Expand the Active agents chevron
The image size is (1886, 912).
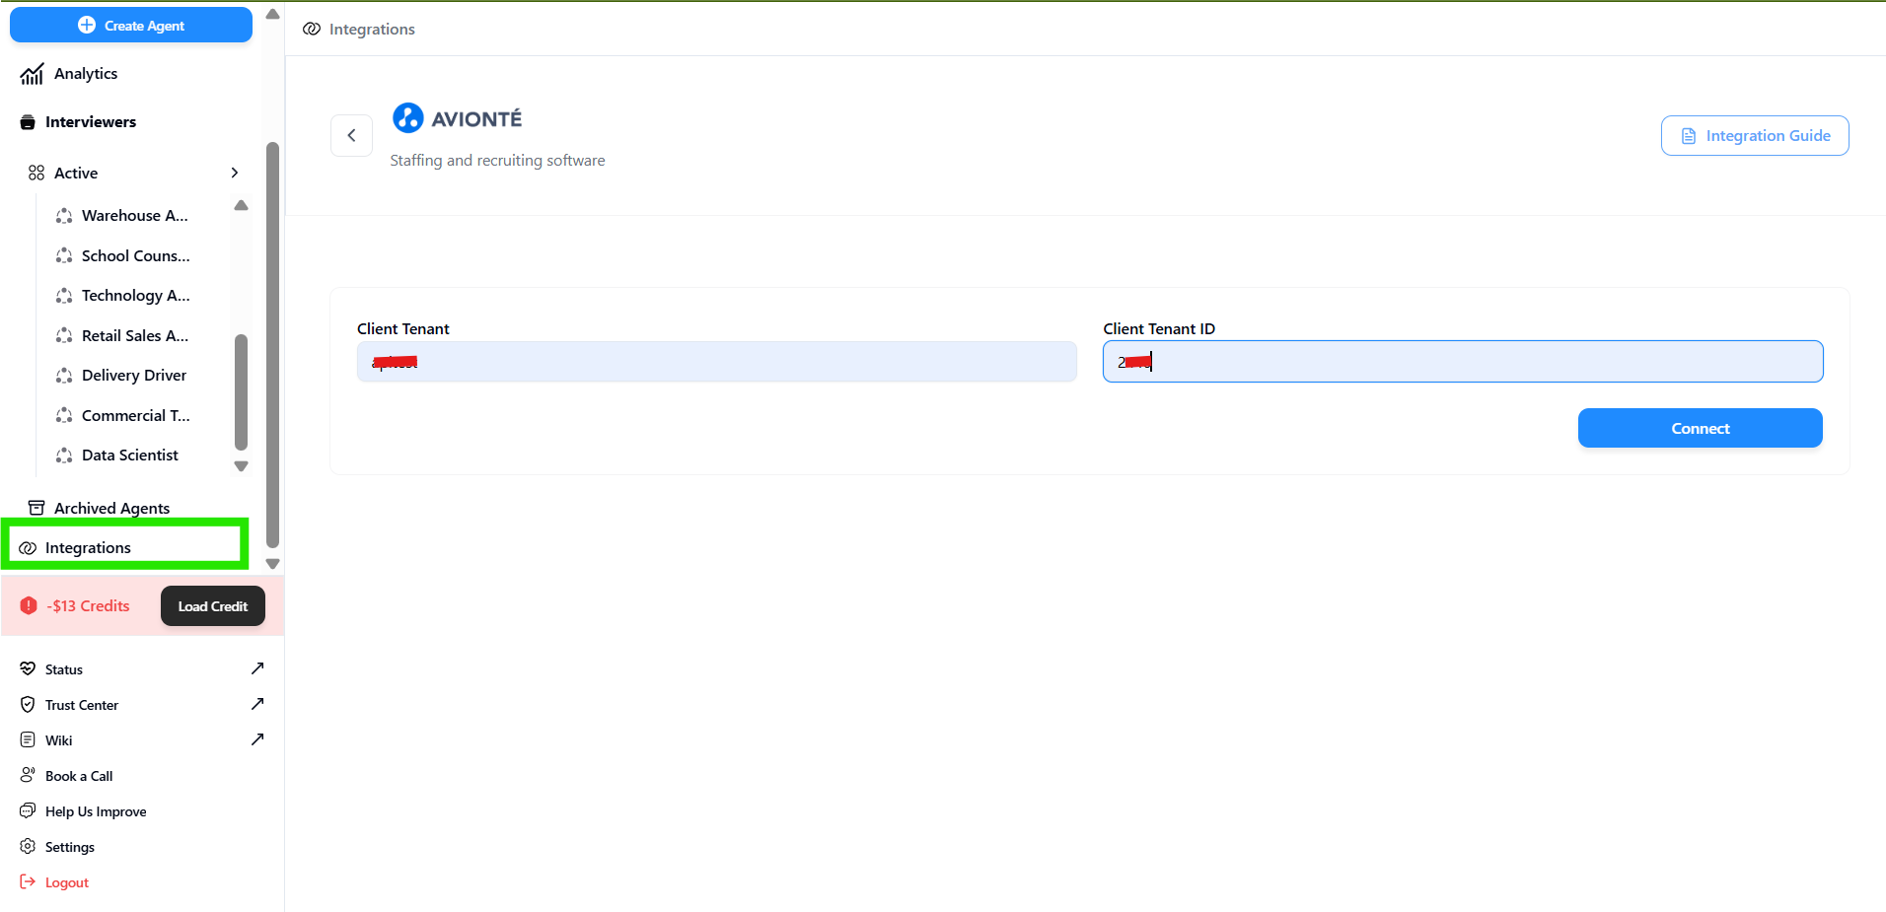234,173
